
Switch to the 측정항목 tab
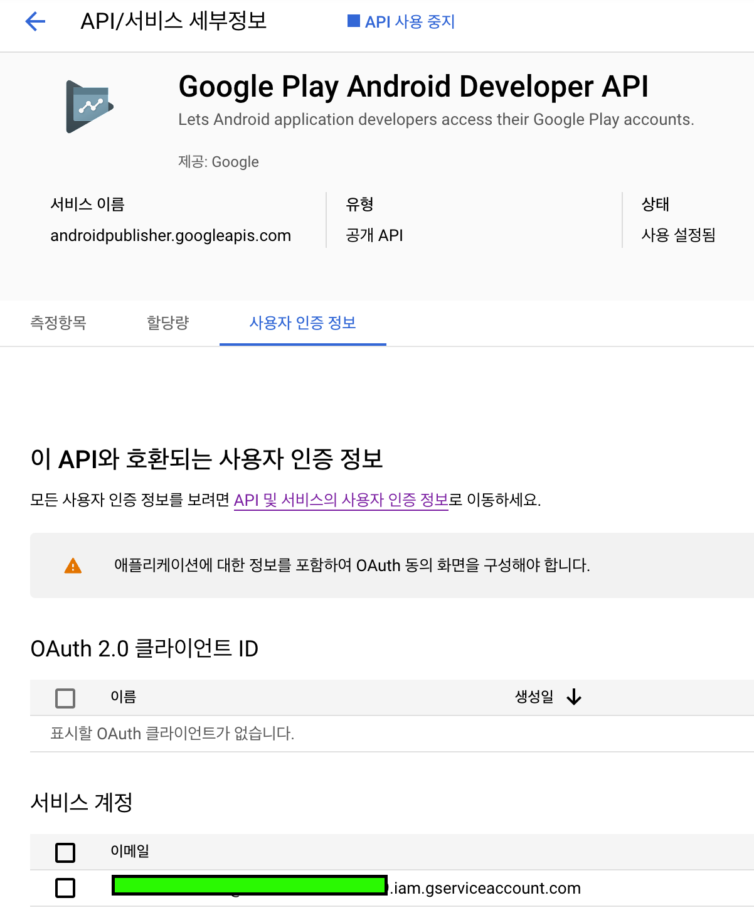point(59,323)
